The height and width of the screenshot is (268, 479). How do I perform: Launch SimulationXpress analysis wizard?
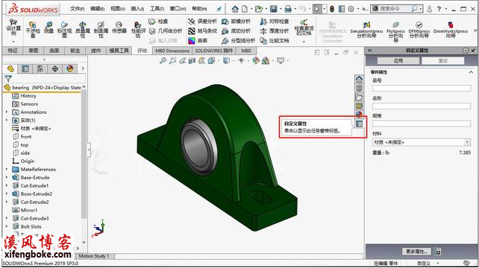[366, 30]
